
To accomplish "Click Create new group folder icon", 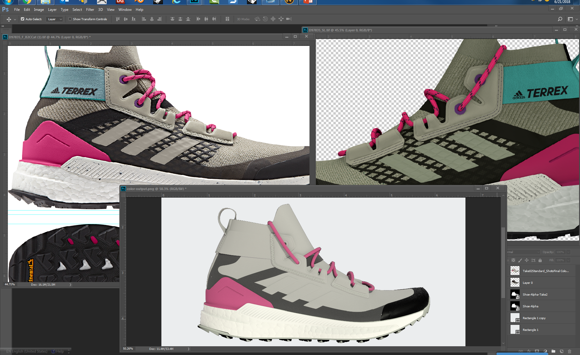I will pos(553,351).
